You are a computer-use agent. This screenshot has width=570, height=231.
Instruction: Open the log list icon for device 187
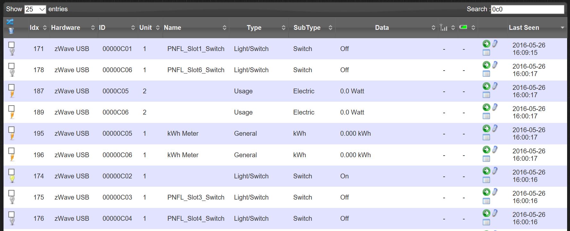(486, 95)
